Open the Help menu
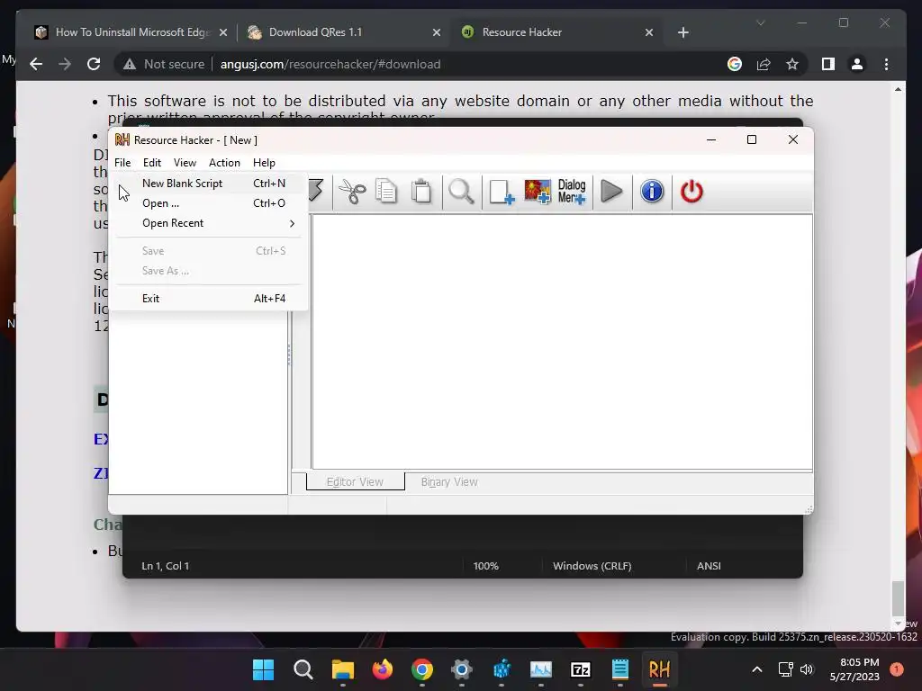The height and width of the screenshot is (691, 922). tap(264, 163)
